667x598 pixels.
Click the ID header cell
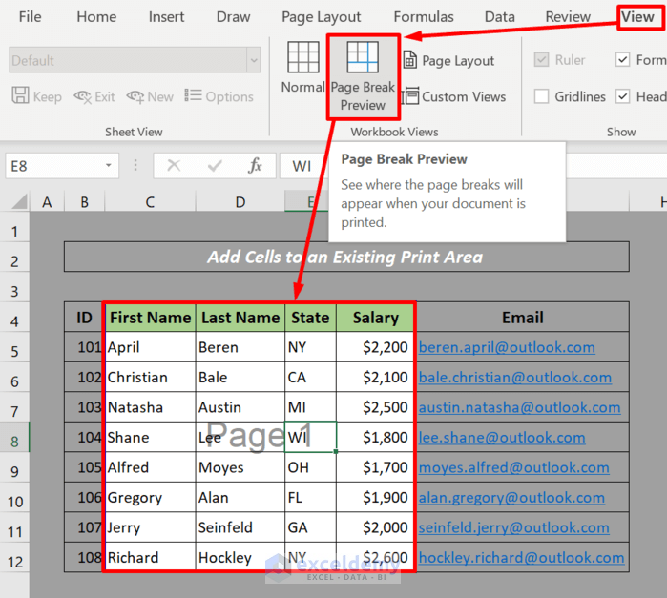[84, 318]
